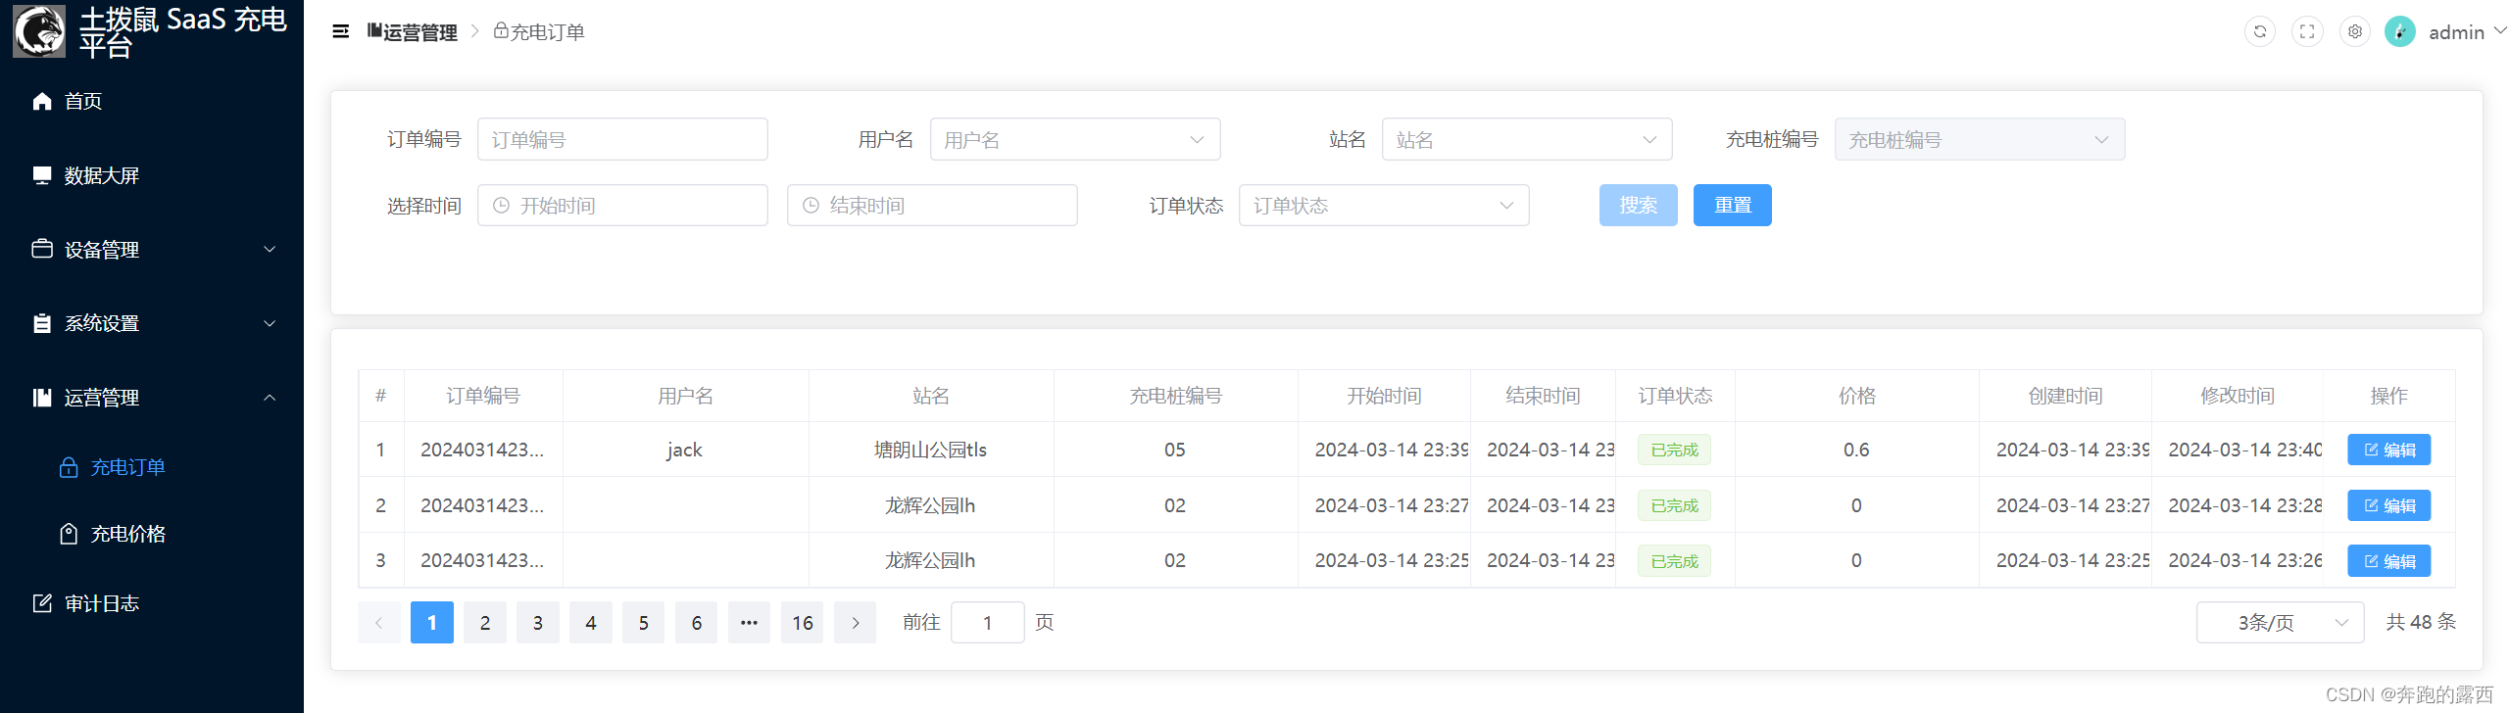
Task: Open 首页 menu item
Action: (152, 101)
